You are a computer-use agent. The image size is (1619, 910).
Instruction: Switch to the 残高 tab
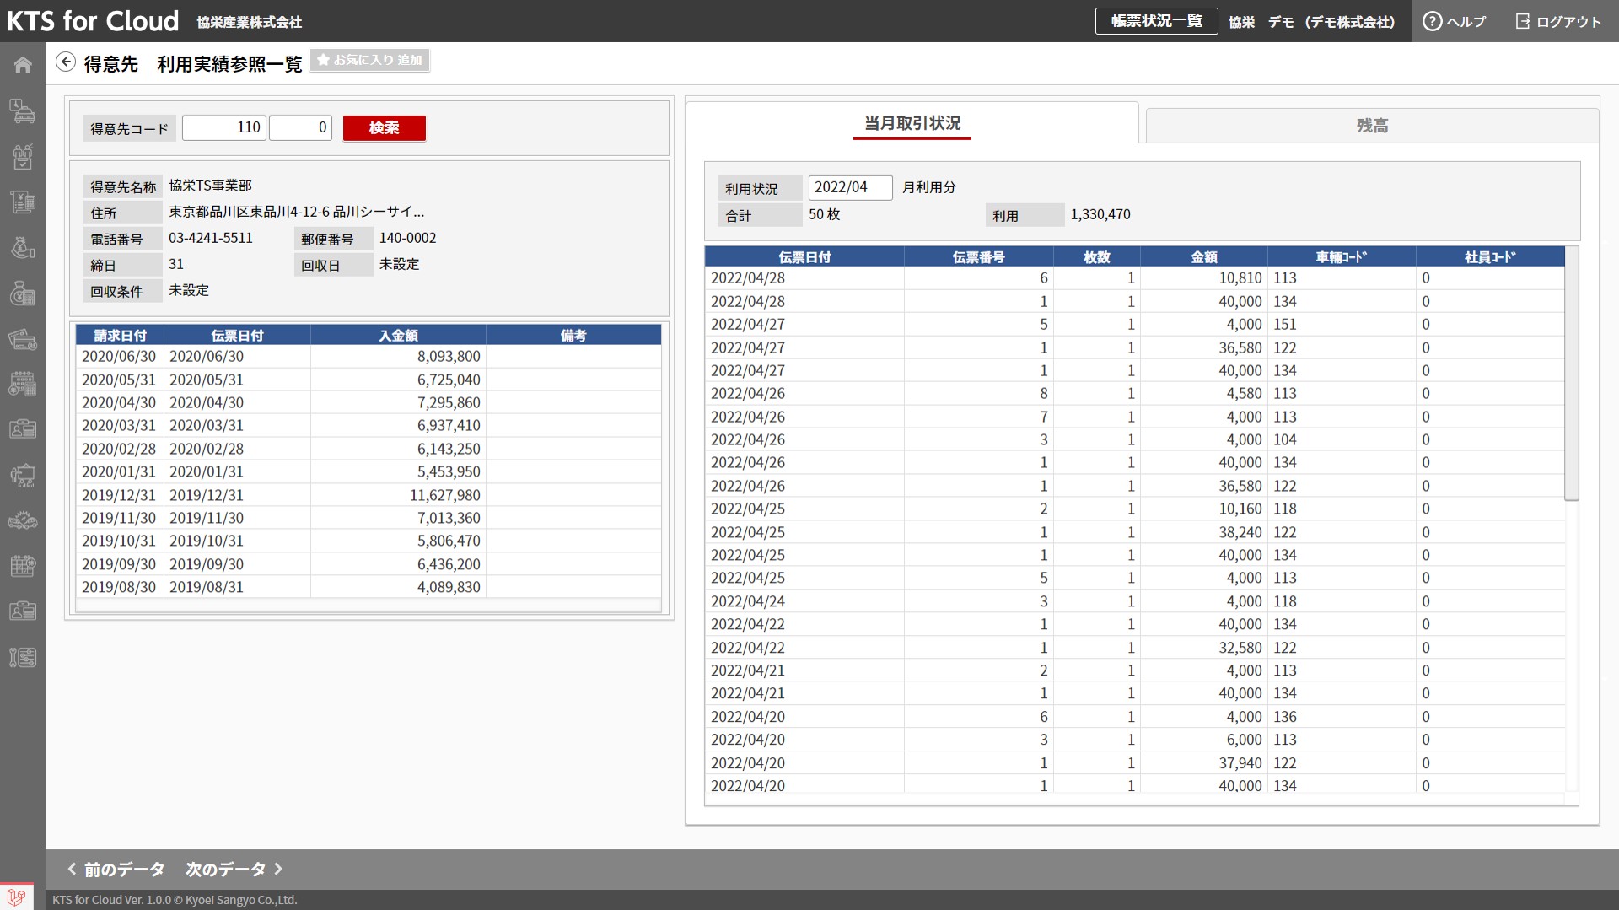point(1372,126)
